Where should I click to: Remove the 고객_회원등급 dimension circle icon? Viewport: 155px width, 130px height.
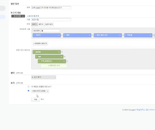coord(67,61)
